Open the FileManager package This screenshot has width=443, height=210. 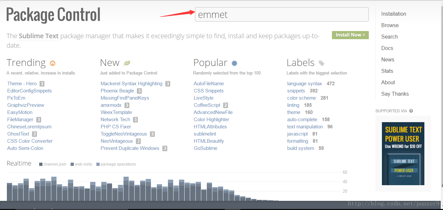point(20,120)
